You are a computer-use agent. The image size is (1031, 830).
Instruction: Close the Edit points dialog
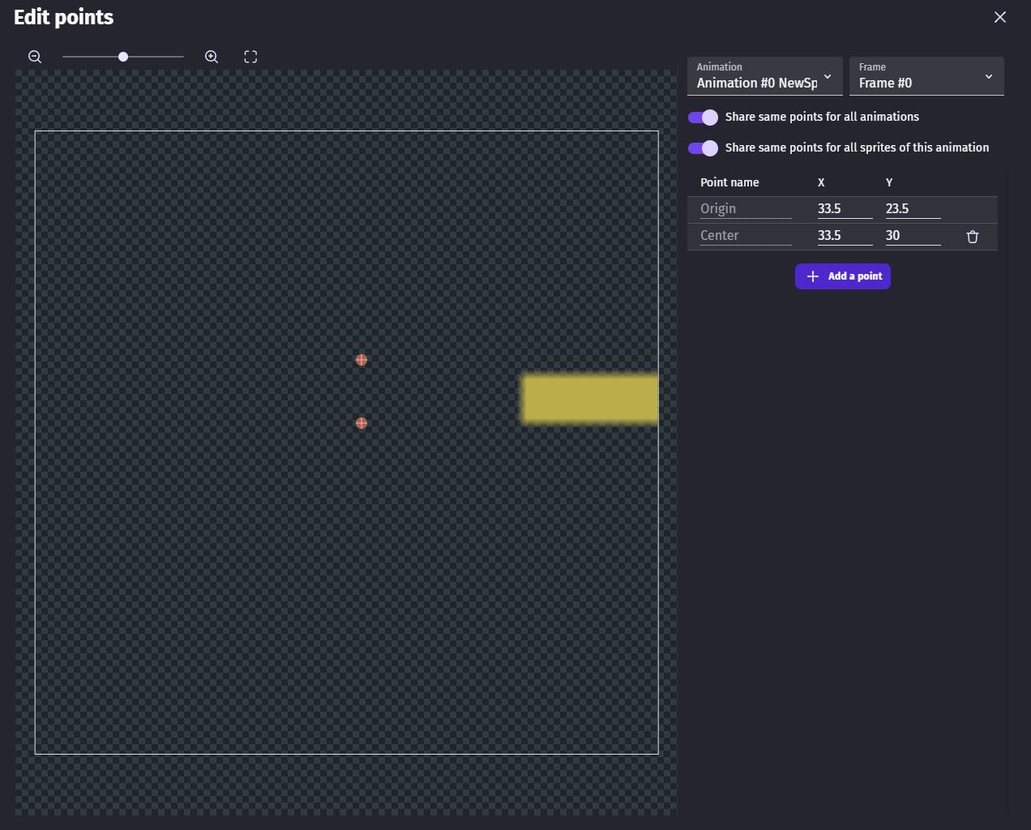pos(1000,17)
